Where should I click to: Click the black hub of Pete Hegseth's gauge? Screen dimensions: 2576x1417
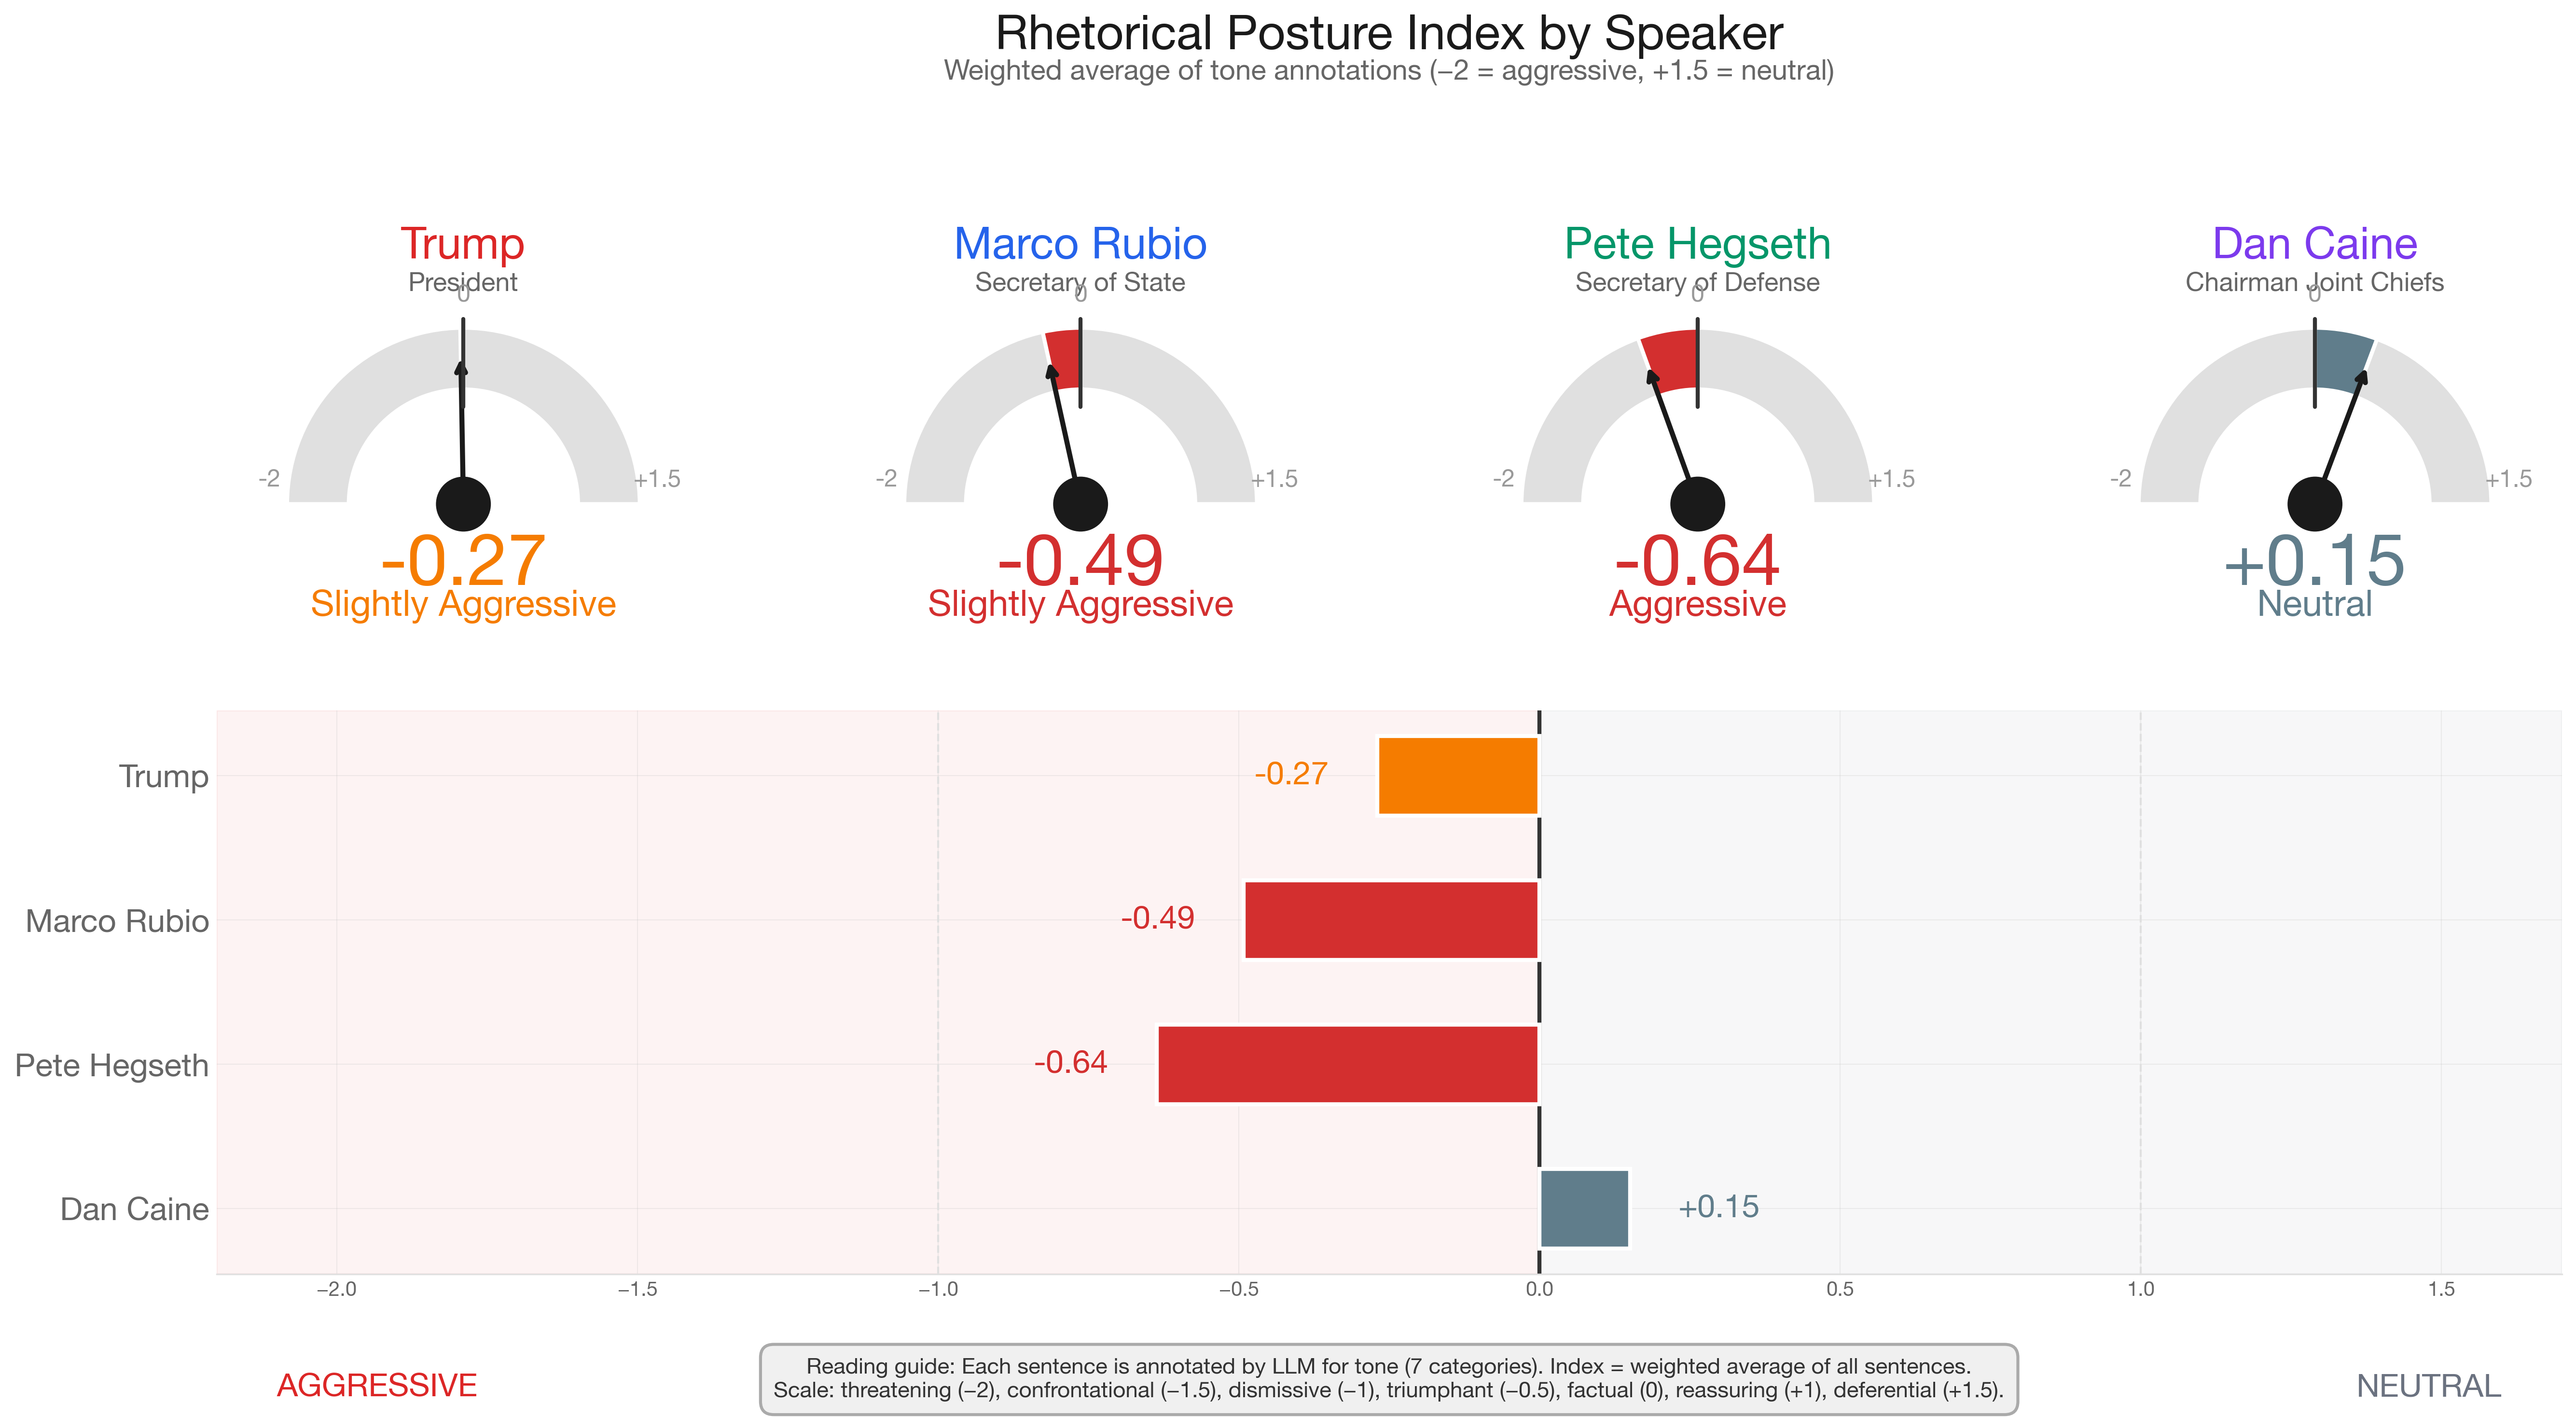pos(1697,503)
